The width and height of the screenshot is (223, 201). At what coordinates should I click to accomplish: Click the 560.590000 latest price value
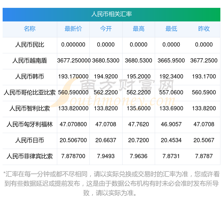(73, 92)
